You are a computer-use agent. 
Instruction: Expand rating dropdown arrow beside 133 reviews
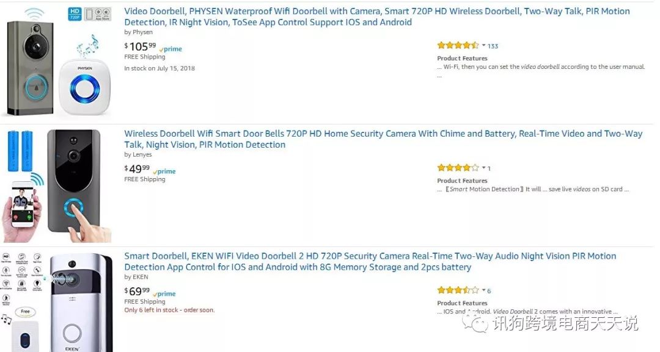click(x=483, y=46)
